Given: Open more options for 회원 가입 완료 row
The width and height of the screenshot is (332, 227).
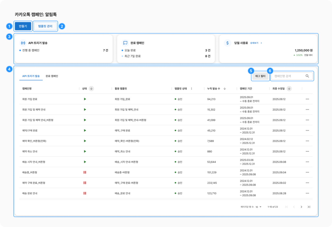Looking at the screenshot, I should coord(307,99).
